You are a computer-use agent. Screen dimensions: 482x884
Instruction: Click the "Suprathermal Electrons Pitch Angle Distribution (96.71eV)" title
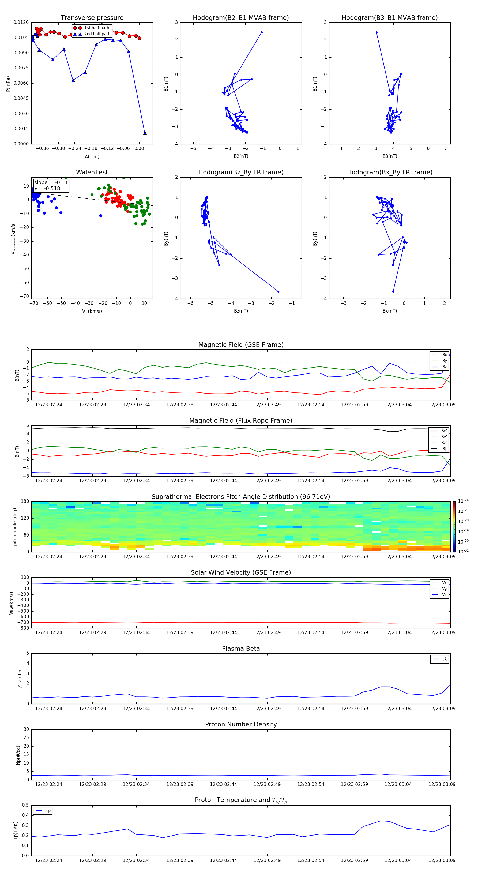coord(241,497)
